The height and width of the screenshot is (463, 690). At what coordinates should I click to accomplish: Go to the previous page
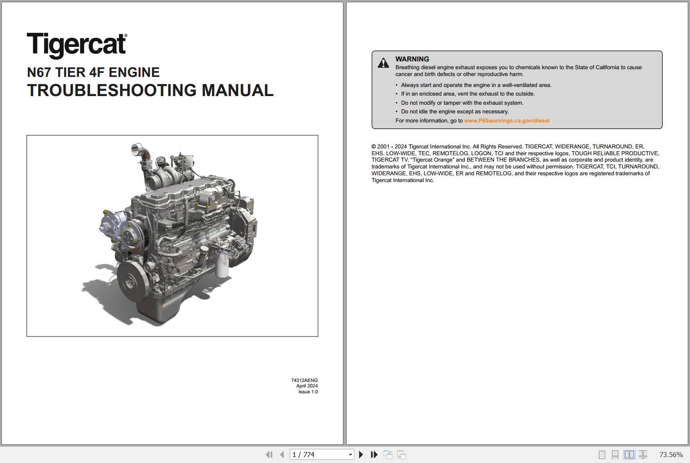282,454
